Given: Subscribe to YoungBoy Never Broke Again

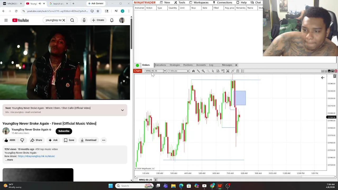Looking at the screenshot, I should coord(64,131).
